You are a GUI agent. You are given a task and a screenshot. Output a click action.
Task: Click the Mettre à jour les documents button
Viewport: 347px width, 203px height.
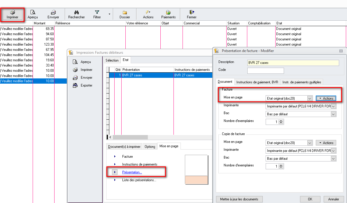[239, 199]
